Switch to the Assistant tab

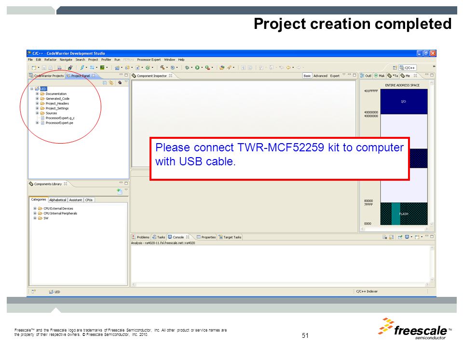75,200
